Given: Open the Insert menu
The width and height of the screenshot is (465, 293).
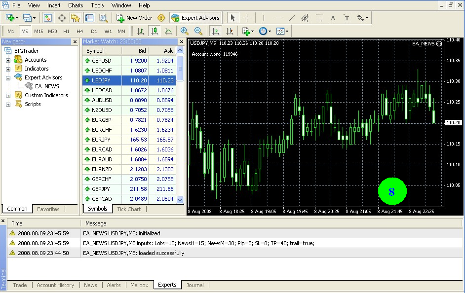Looking at the screenshot, I should (x=54, y=5).
